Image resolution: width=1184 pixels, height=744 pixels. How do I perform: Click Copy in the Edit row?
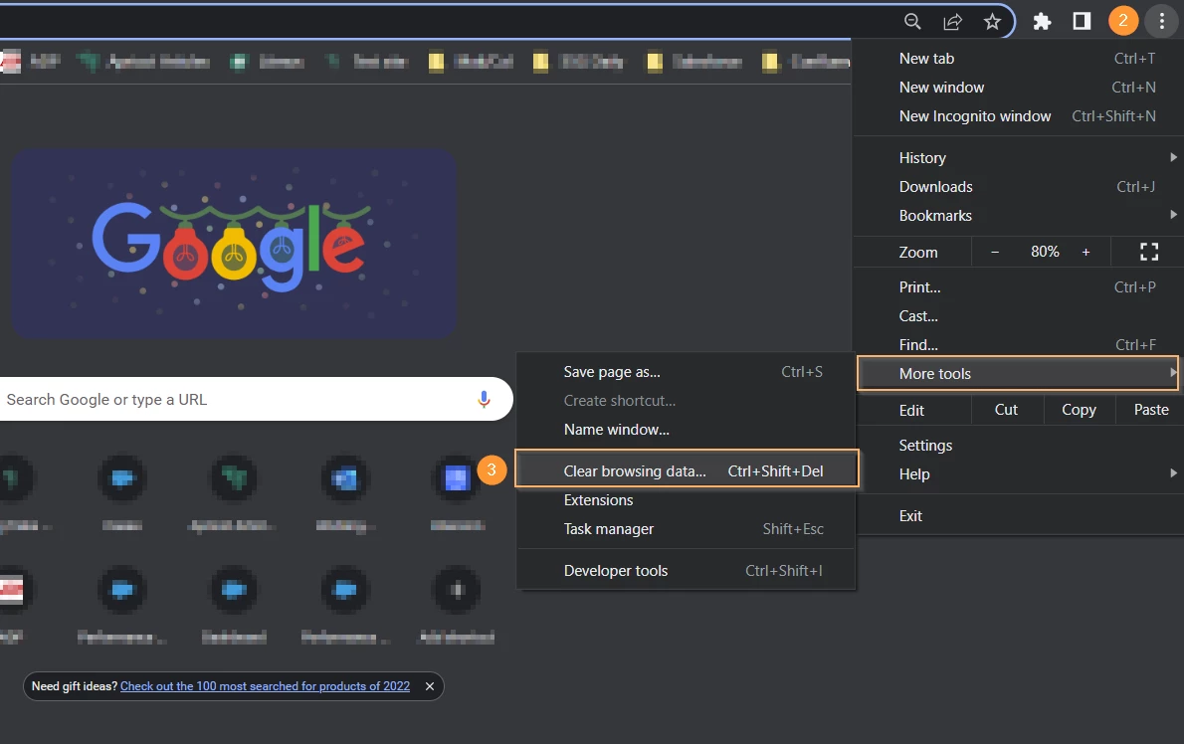pyautogui.click(x=1080, y=410)
